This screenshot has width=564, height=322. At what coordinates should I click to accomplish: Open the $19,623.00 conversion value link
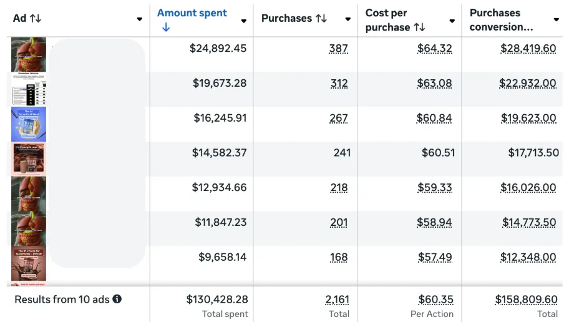coord(528,118)
